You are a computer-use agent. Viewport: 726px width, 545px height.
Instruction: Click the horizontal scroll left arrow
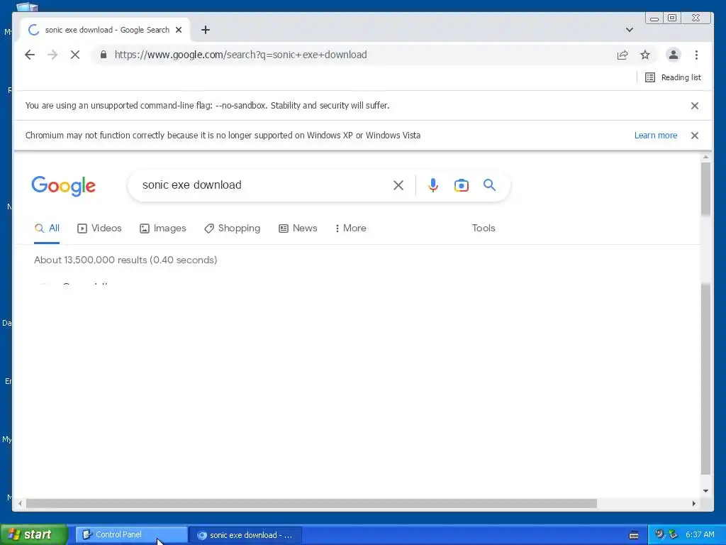pyautogui.click(x=19, y=503)
